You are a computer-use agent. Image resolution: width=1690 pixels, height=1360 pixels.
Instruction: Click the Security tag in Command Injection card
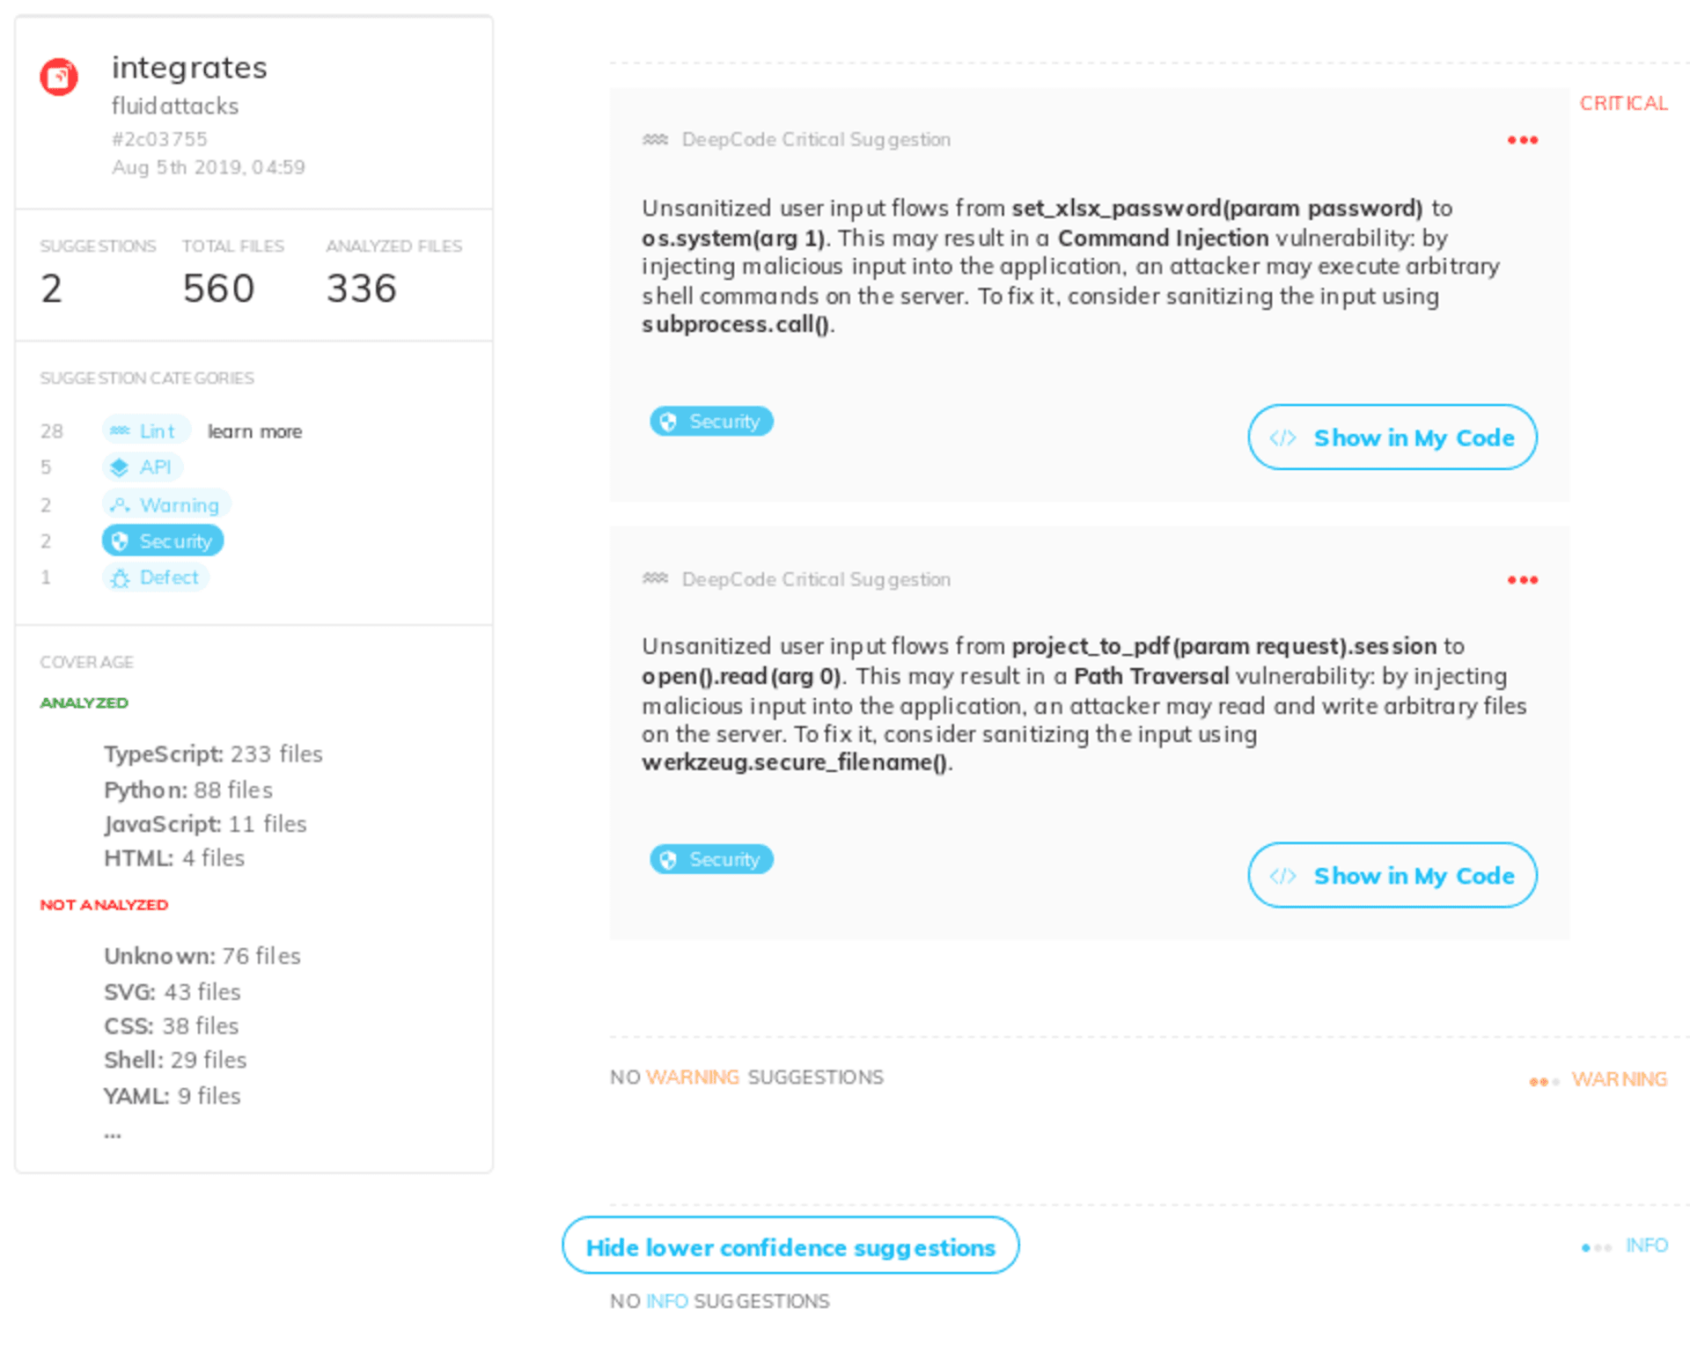(x=711, y=422)
